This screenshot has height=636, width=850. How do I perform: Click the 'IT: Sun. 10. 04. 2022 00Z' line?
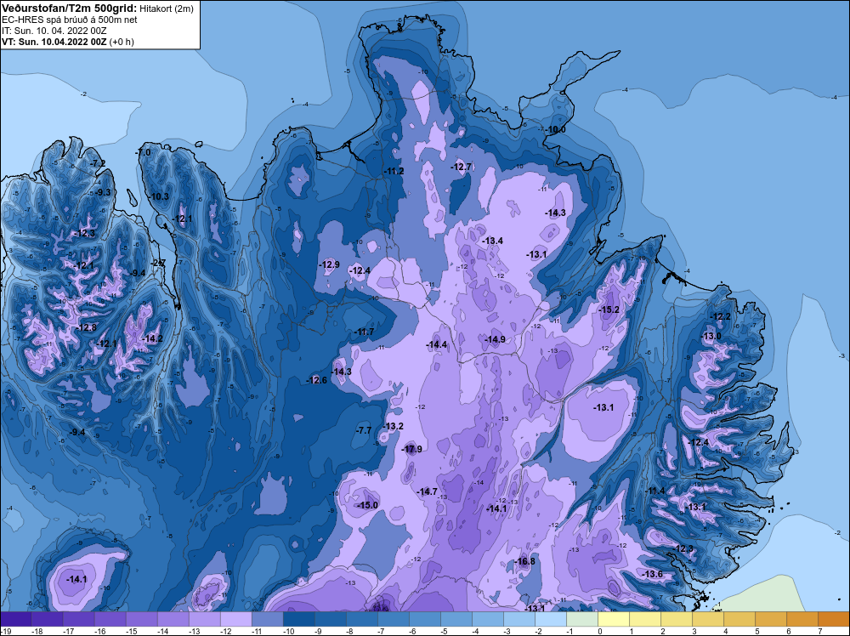tap(54, 31)
